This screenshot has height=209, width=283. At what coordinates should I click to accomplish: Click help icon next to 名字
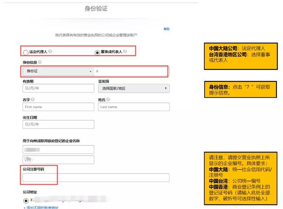coord(33,99)
